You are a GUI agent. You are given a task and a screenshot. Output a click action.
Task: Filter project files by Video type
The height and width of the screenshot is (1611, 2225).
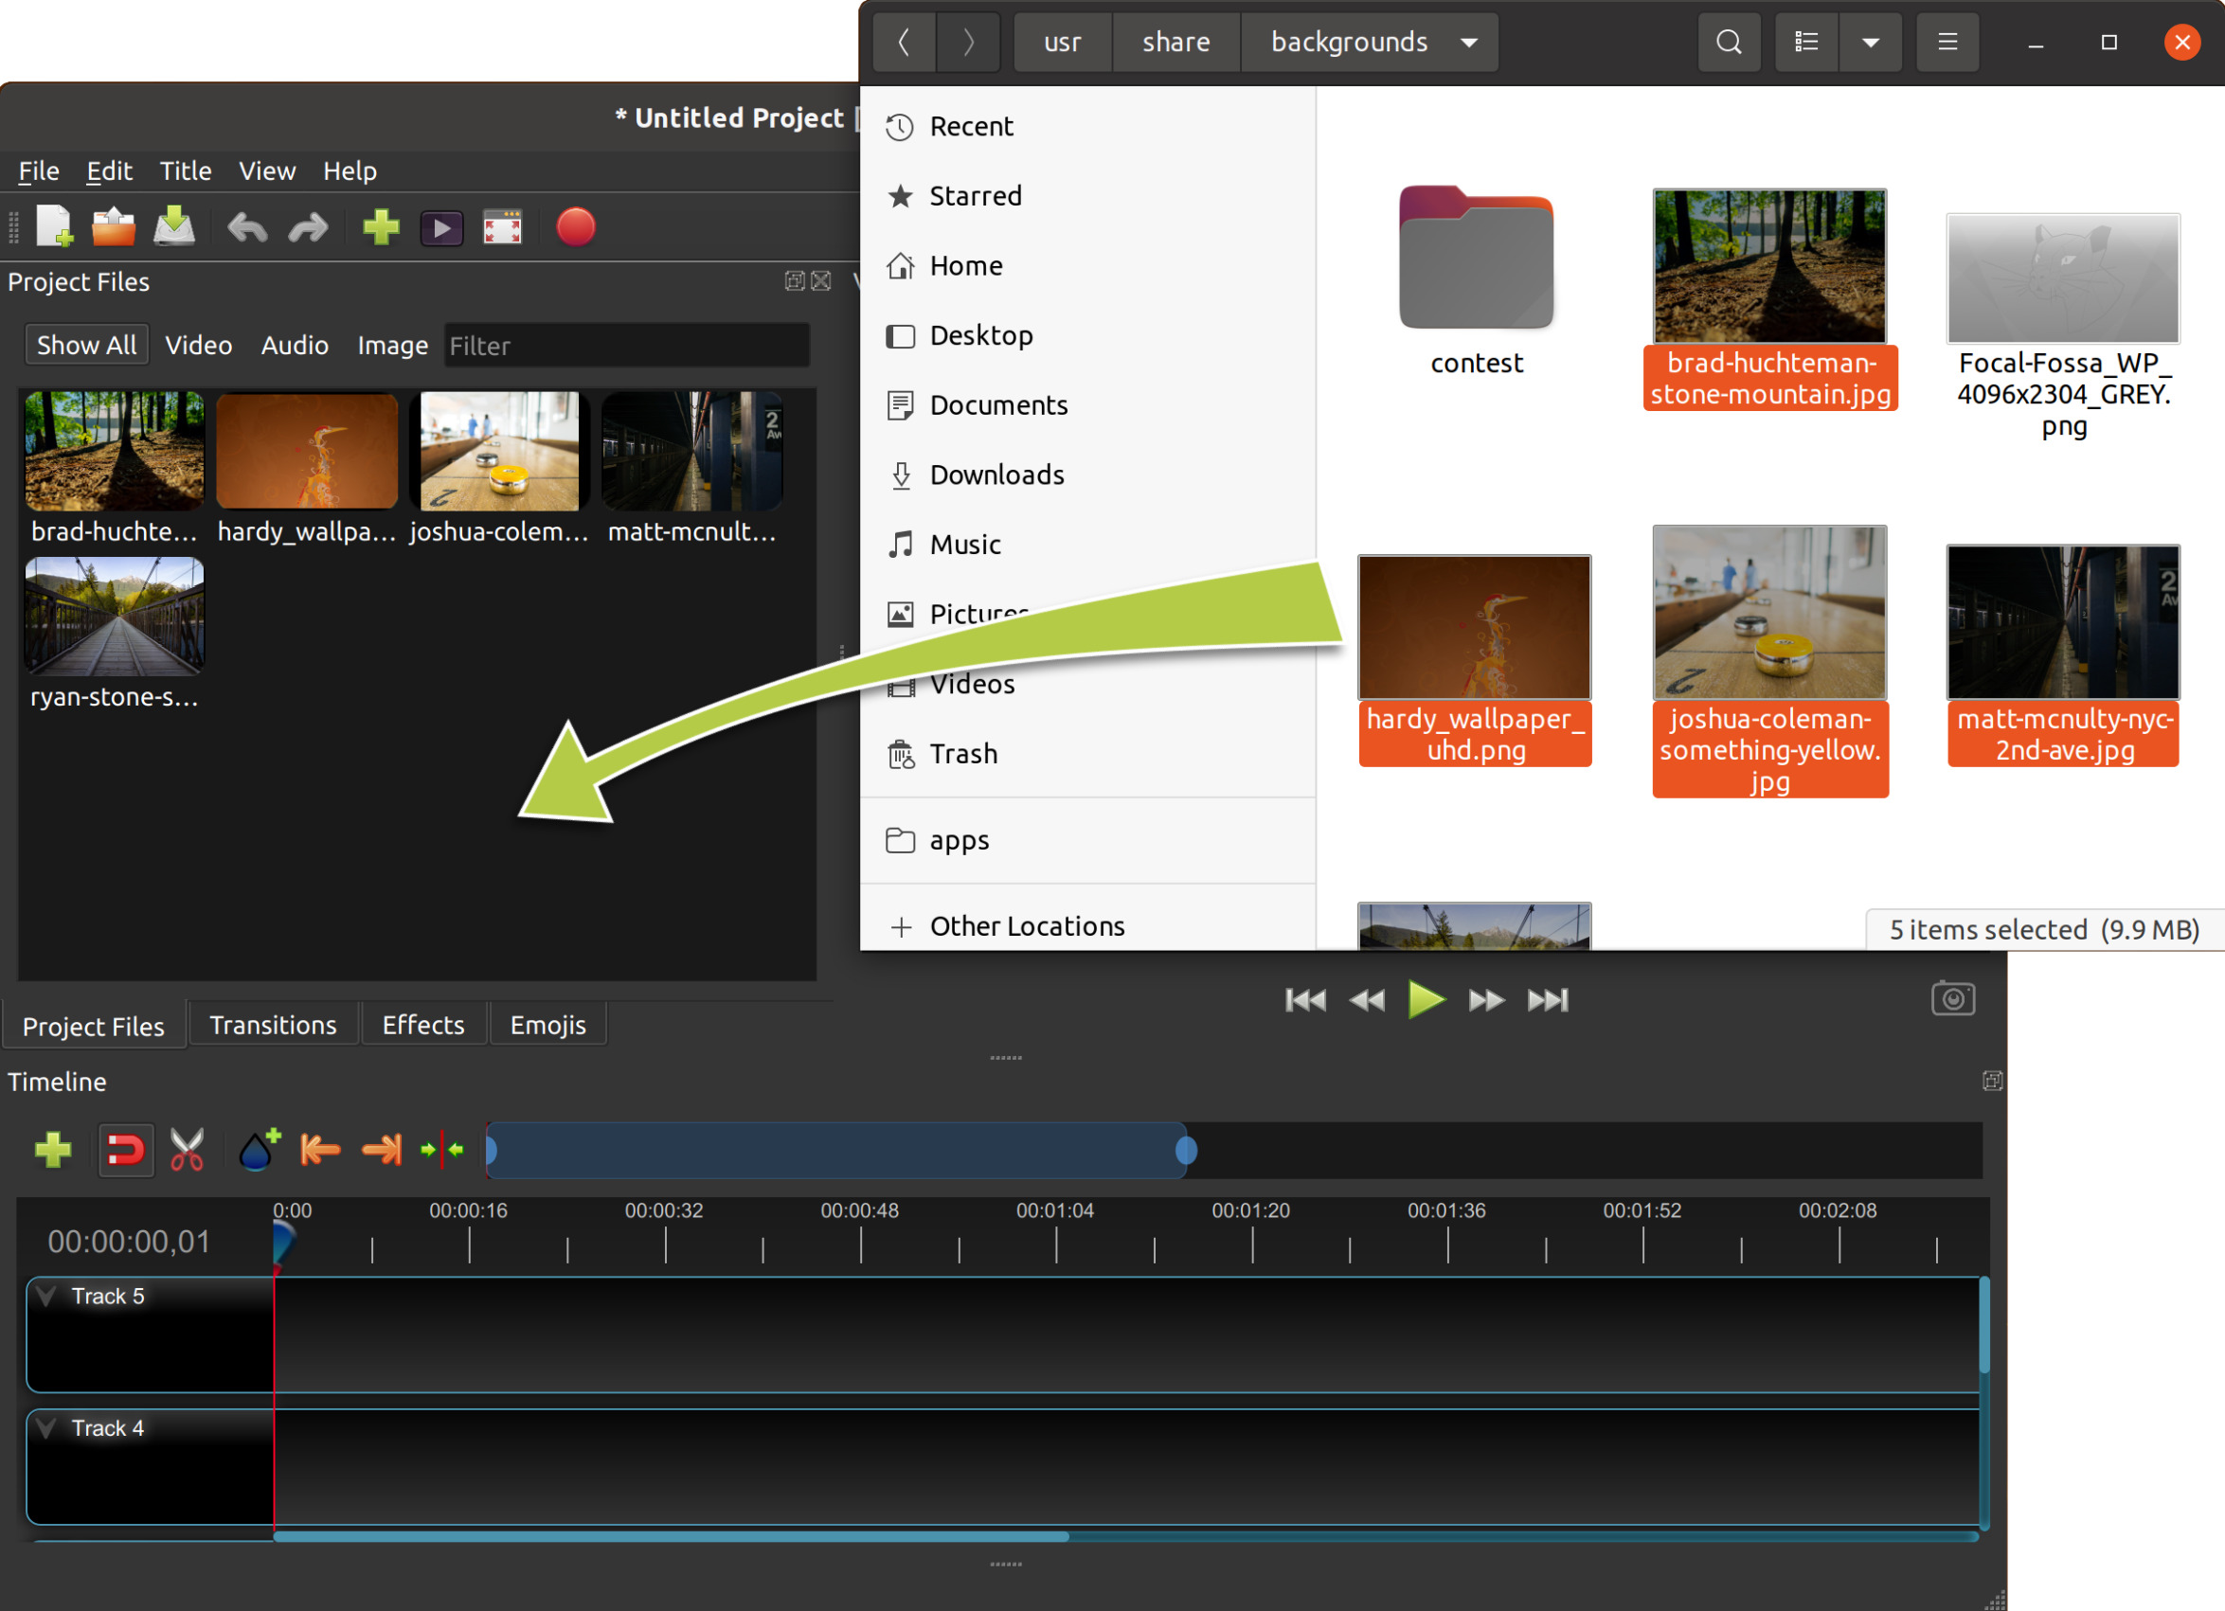pos(197,346)
